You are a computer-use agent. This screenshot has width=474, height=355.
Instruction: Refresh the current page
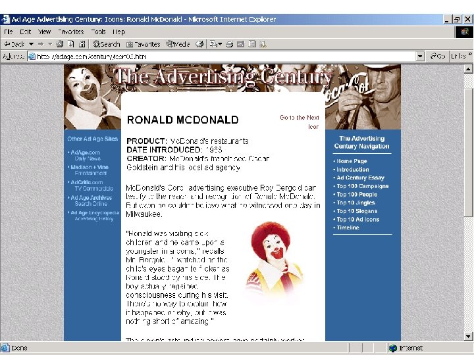click(70, 44)
